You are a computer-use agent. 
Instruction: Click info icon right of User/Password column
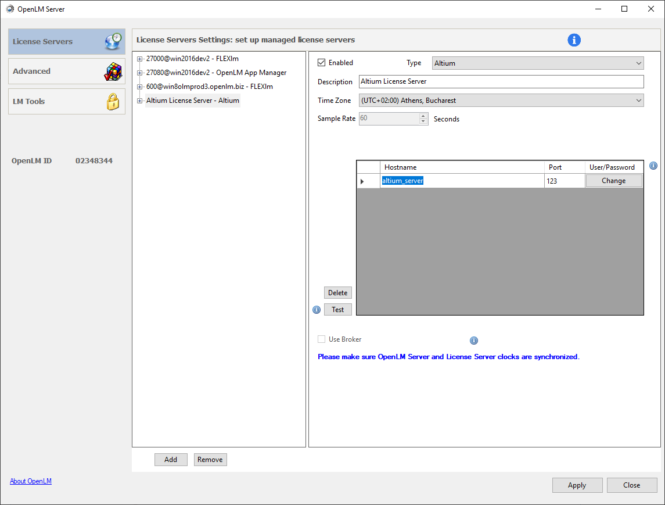click(x=653, y=166)
